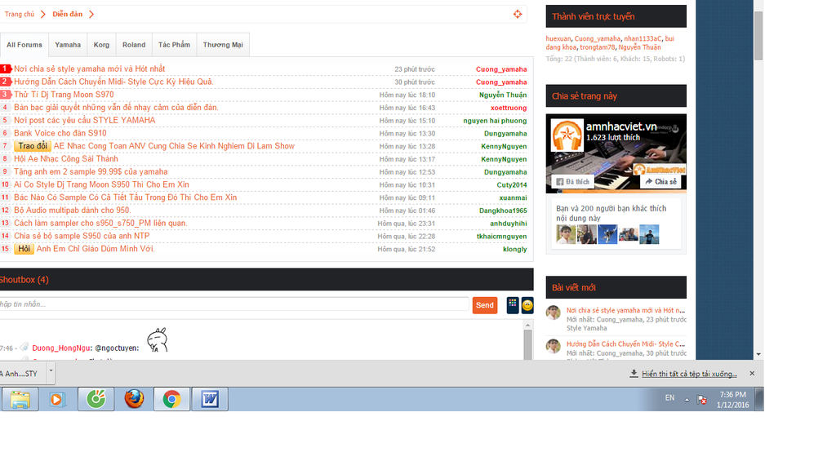Open Microsoft Word from the taskbar
The width and height of the screenshot is (836, 470).
coord(210,399)
